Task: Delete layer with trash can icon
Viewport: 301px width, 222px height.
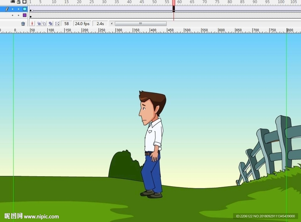Action: [23, 23]
